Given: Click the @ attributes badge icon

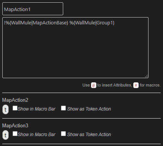Looking at the screenshot, I should pyautogui.click(x=94, y=85).
